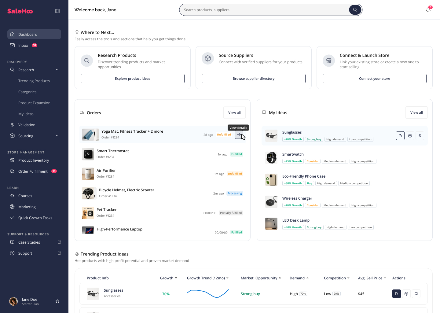
Task: Click Browse supplier directory button
Action: [254, 79]
